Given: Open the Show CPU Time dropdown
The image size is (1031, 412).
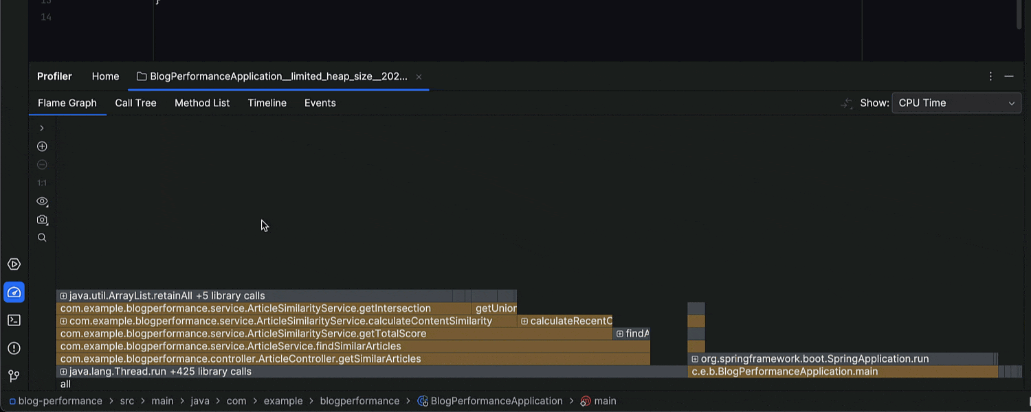Looking at the screenshot, I should [x=956, y=103].
